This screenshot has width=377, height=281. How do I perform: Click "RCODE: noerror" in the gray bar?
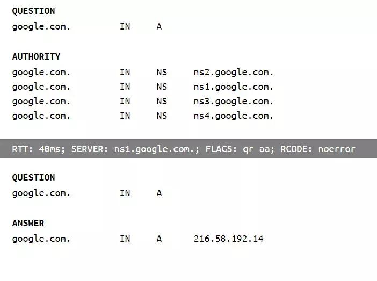click(x=318, y=149)
